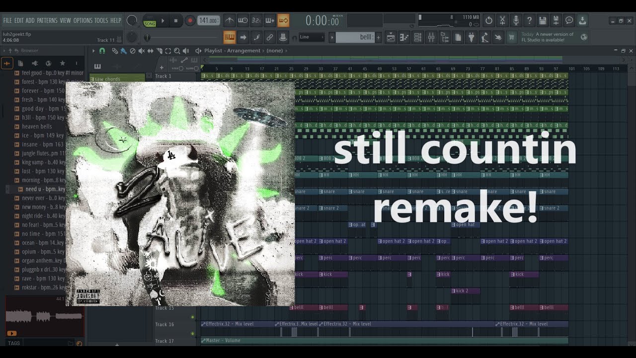This screenshot has width=636, height=358.
Task: Open the EDIT menu
Action: tap(19, 20)
